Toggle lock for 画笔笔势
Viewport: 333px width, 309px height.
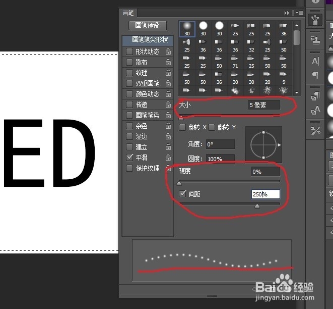pos(168,115)
